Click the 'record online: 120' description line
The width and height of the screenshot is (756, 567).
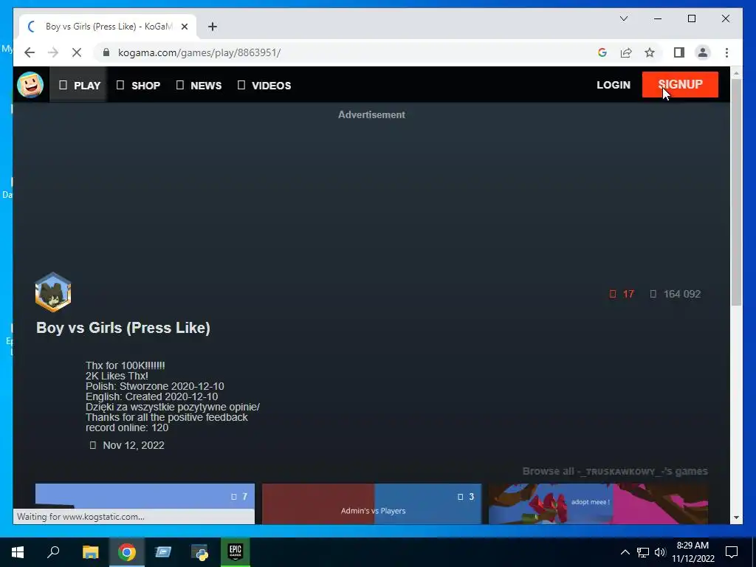coord(127,427)
